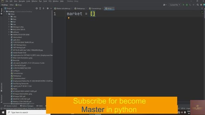This screenshot has width=205, height=115.
Task: Toggle Project tool window sidebar button
Action: tap(1, 11)
